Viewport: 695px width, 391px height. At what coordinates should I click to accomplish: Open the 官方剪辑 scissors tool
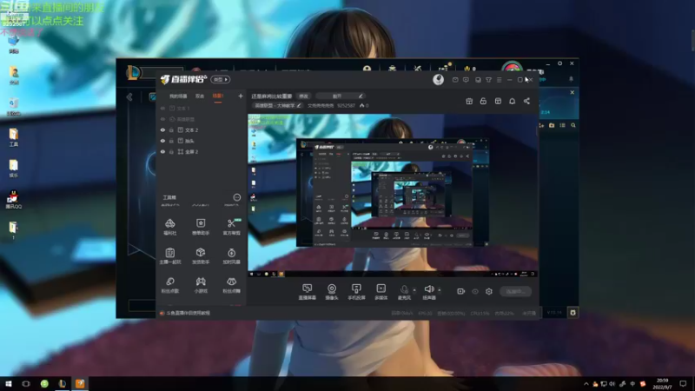click(x=231, y=227)
